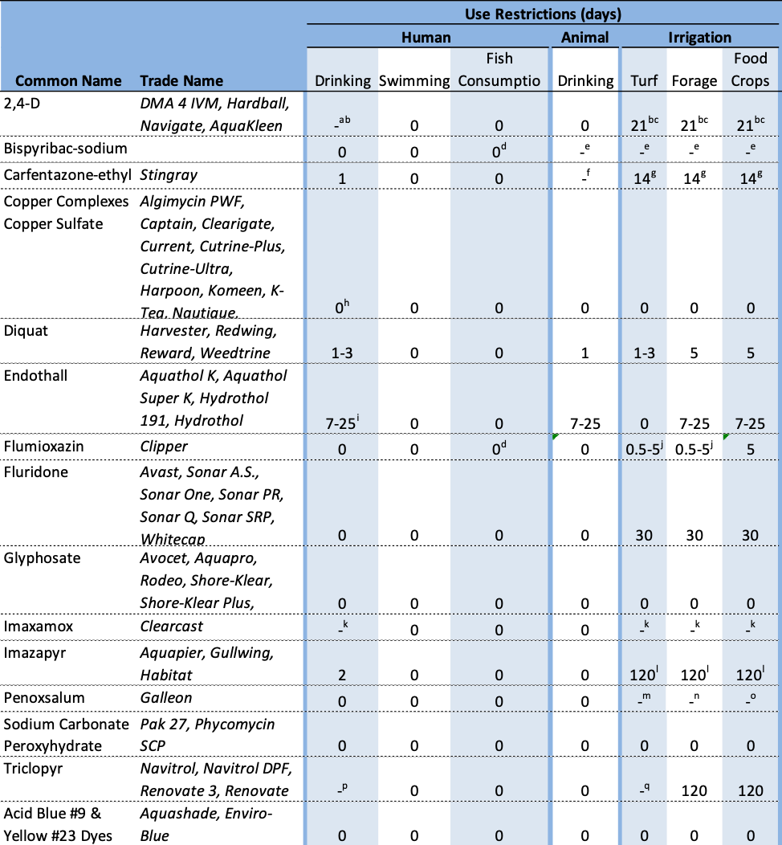Image resolution: width=782 pixels, height=845 pixels.
Task: Click the 'Stingray' trade name cell
Action: click(169, 175)
